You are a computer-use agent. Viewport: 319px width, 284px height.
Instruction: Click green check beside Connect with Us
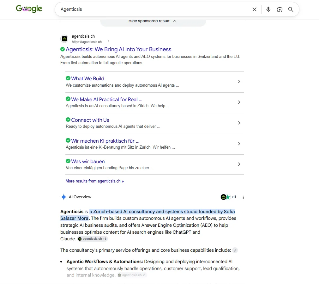[68, 120]
